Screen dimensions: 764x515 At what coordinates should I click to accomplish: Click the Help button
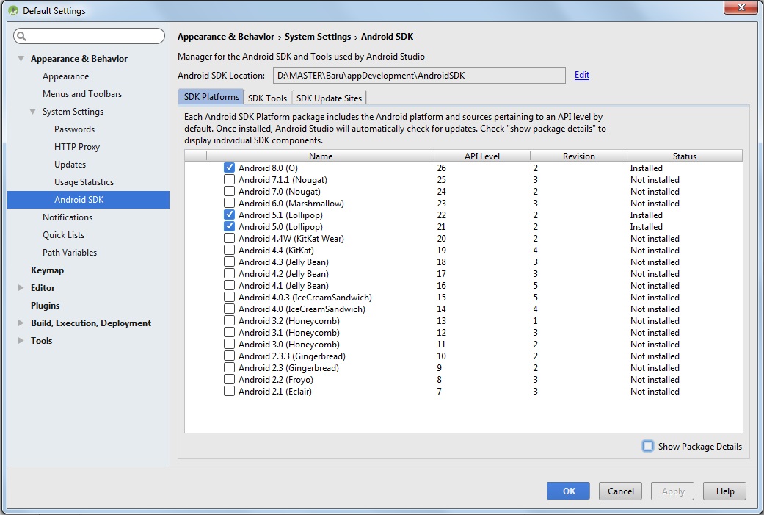pyautogui.click(x=724, y=491)
